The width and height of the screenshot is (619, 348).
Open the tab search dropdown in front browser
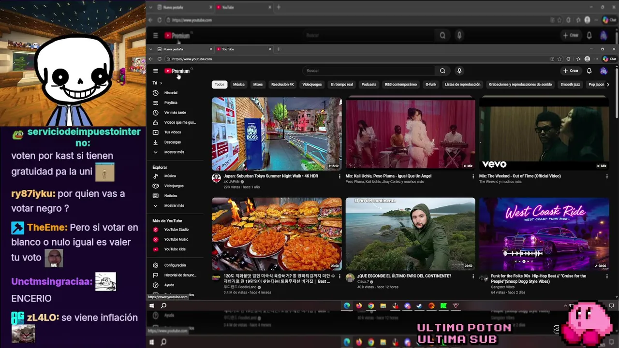point(150,49)
